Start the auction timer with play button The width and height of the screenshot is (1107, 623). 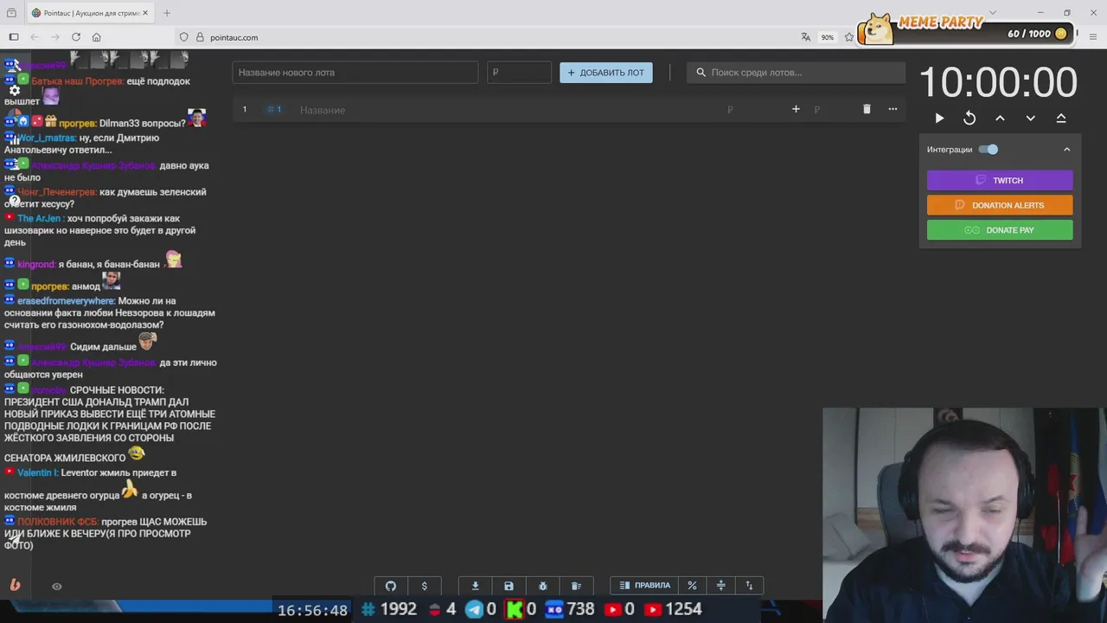939,118
